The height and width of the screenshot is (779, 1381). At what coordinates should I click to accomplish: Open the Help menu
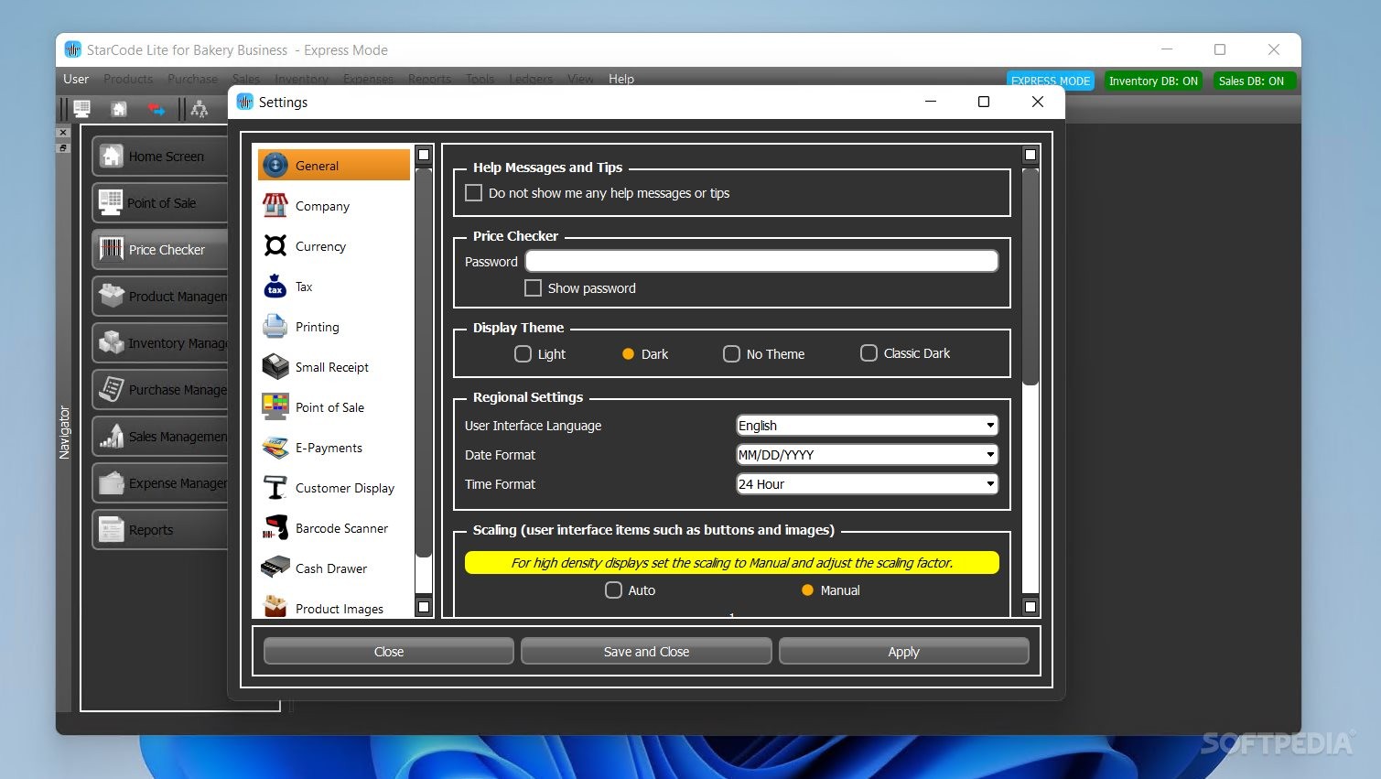click(x=621, y=79)
